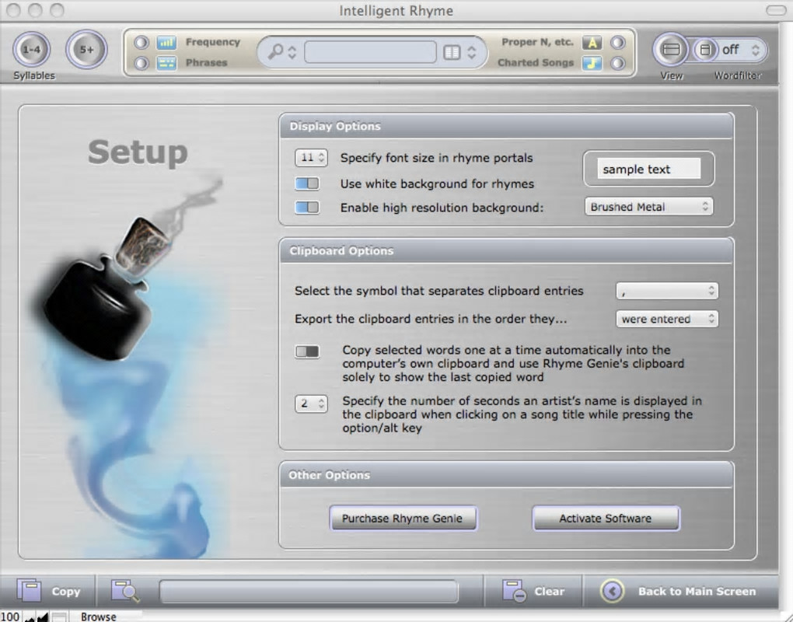Open the clipboard separator symbol dropdown

click(667, 291)
